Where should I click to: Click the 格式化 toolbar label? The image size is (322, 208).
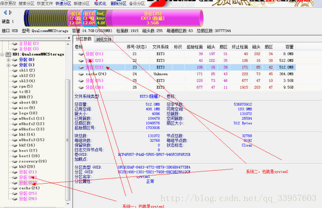100,3
